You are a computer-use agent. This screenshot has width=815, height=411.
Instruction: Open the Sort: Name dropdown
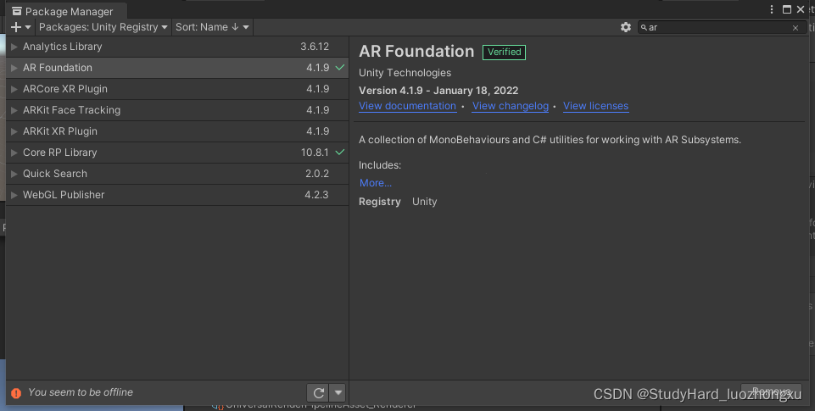(x=212, y=27)
